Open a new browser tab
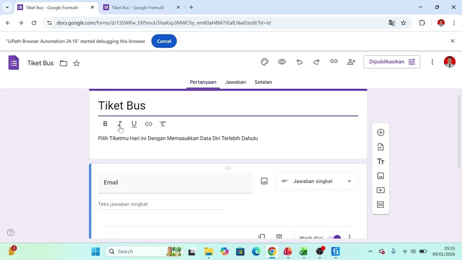Image resolution: width=462 pixels, height=260 pixels. coord(191,7)
